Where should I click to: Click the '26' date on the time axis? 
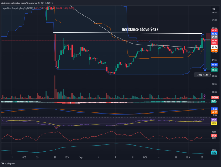37,157
